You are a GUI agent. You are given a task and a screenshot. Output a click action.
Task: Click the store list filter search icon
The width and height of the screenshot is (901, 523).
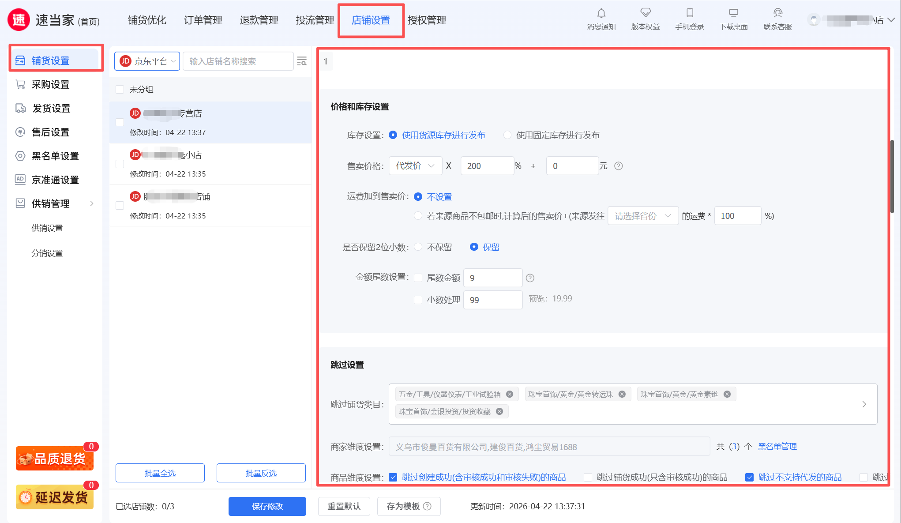click(302, 61)
